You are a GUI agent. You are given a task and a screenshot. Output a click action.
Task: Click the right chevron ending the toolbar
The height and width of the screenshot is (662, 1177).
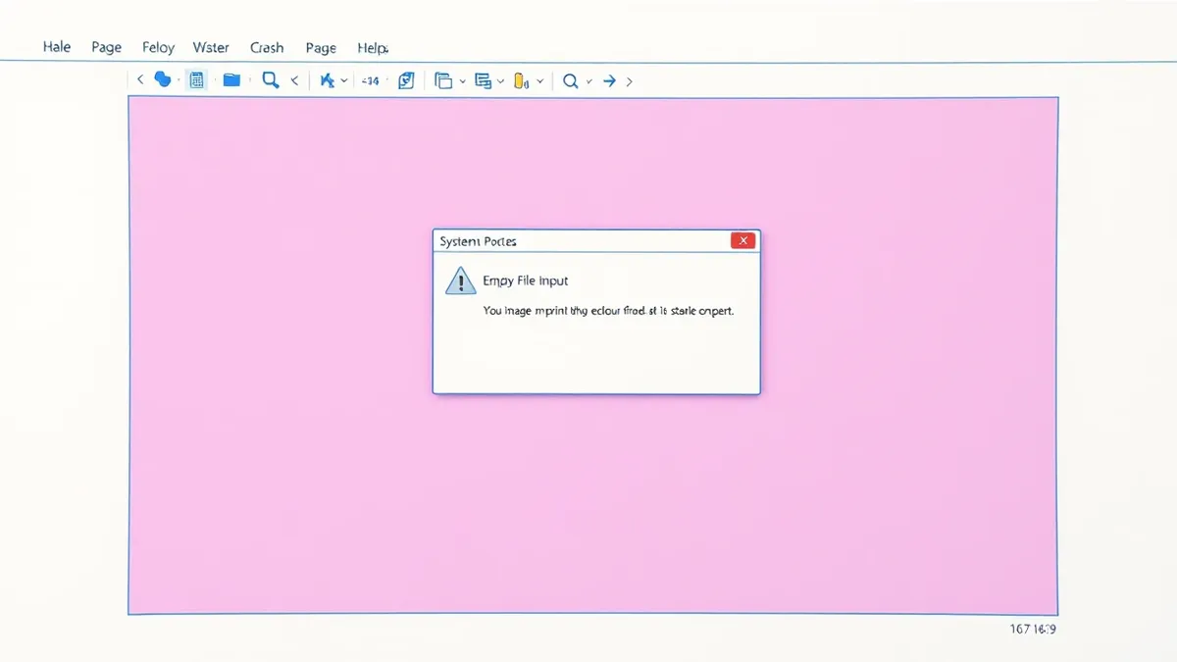[x=629, y=82]
